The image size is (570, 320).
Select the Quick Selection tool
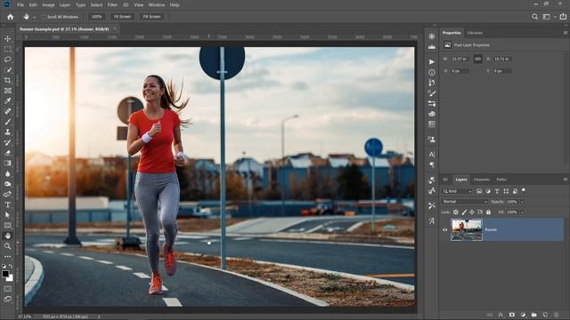point(8,69)
